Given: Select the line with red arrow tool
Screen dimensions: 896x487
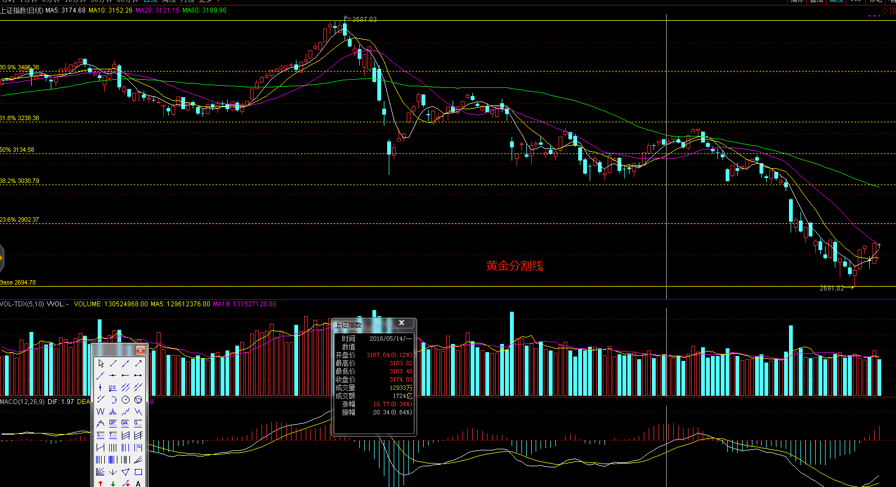Looking at the screenshot, I should (x=126, y=484).
